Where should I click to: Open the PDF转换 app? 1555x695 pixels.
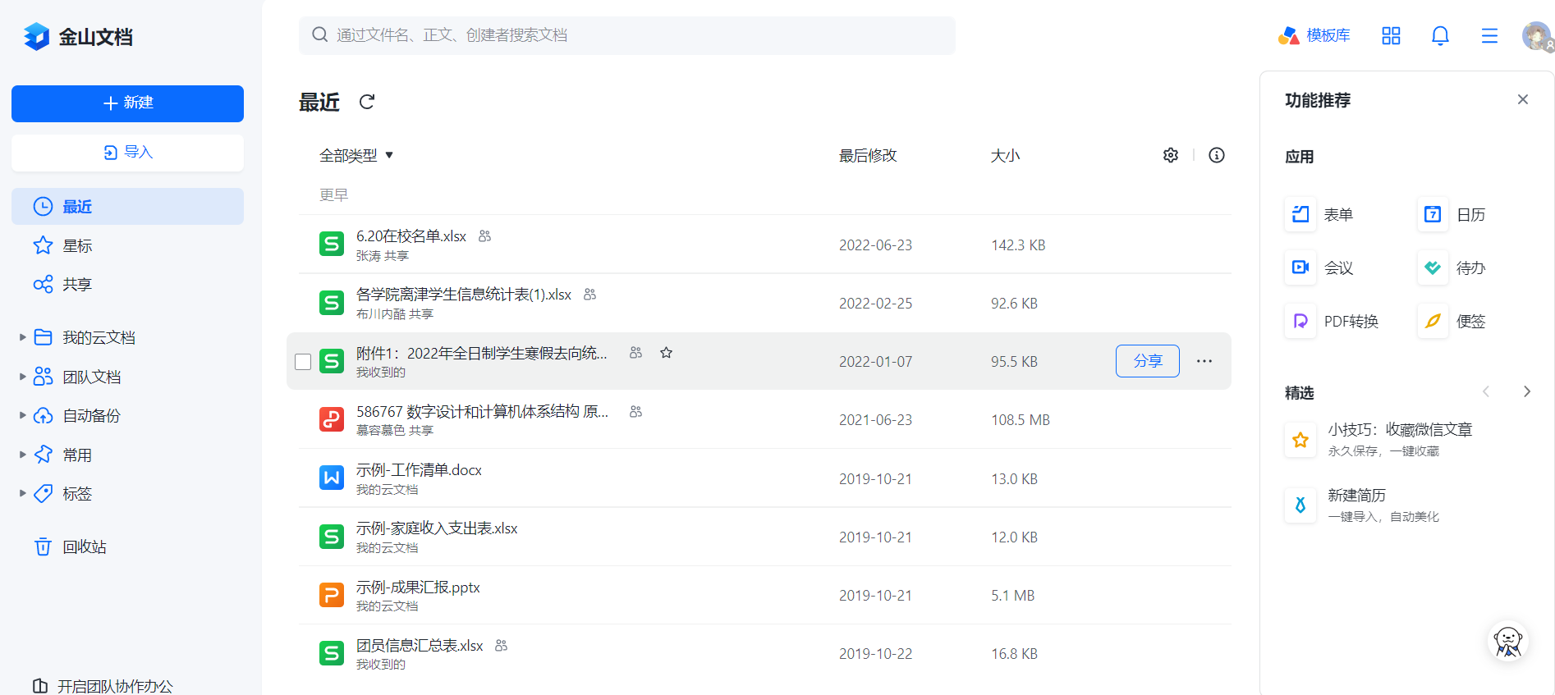click(1333, 321)
